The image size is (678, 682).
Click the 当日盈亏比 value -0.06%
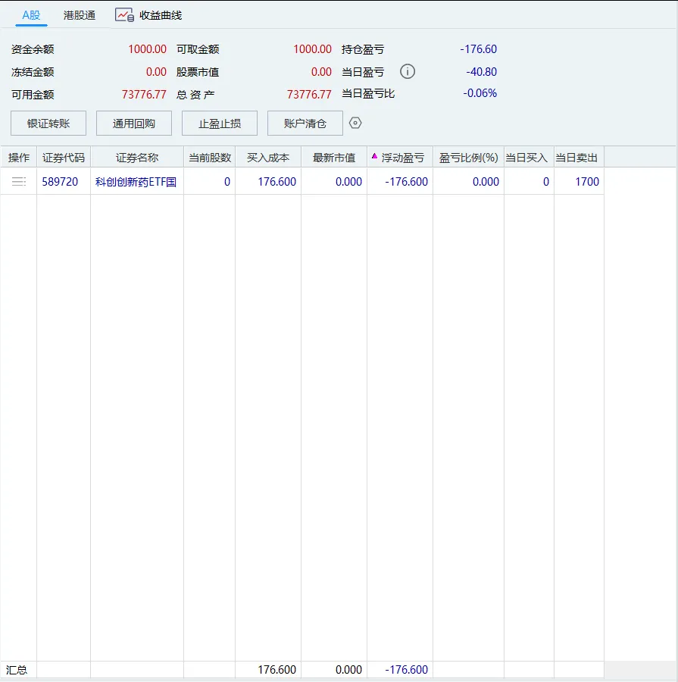click(x=480, y=93)
